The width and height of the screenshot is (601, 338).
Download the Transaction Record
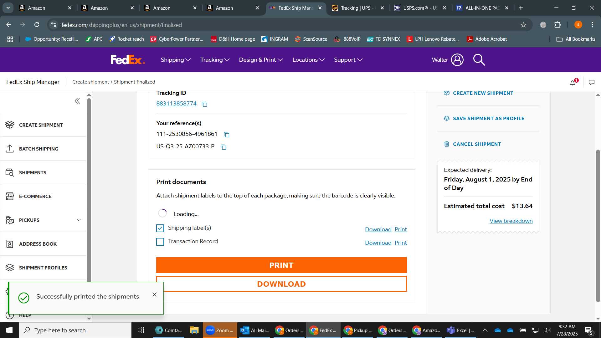tap(378, 243)
